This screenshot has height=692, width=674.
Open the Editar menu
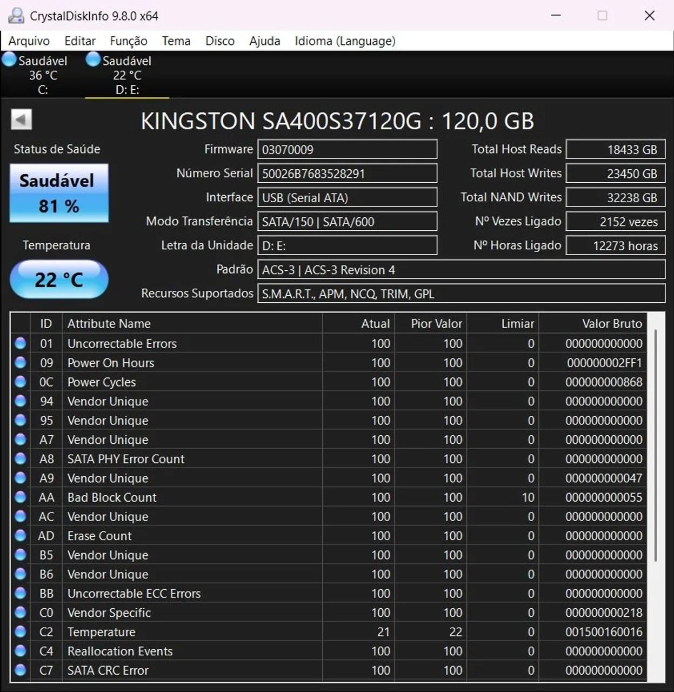click(x=80, y=41)
